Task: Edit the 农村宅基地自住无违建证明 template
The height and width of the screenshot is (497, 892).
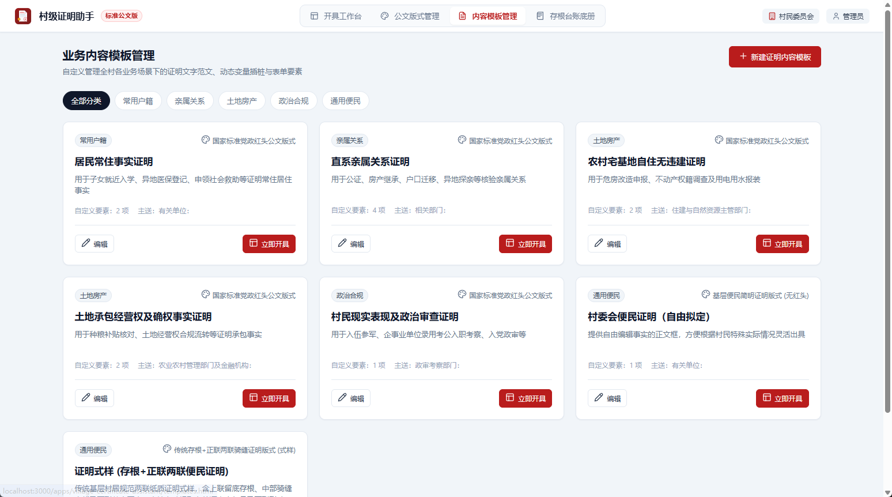Action: [607, 244]
